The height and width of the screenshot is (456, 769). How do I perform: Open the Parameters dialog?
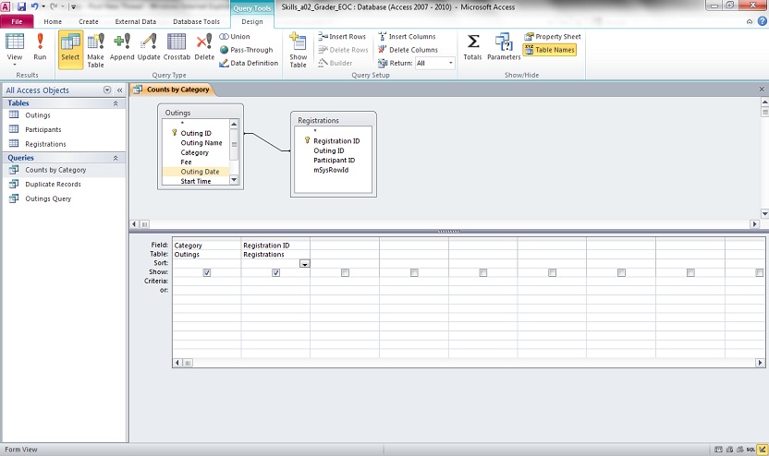click(x=504, y=46)
